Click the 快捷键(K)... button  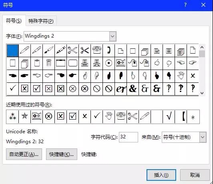point(62,154)
